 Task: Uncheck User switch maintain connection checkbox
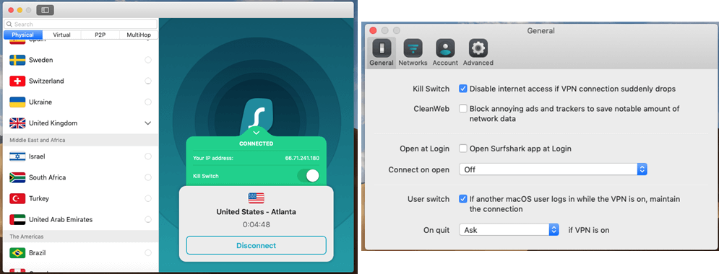(x=463, y=199)
